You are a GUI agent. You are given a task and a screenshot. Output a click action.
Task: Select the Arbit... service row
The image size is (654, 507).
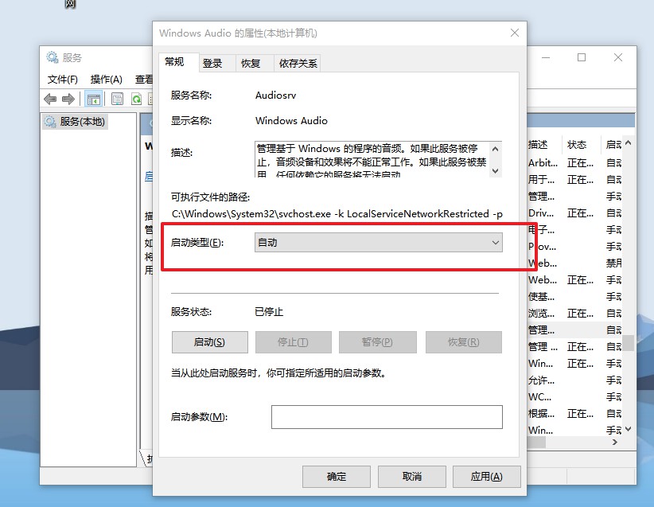click(574, 162)
